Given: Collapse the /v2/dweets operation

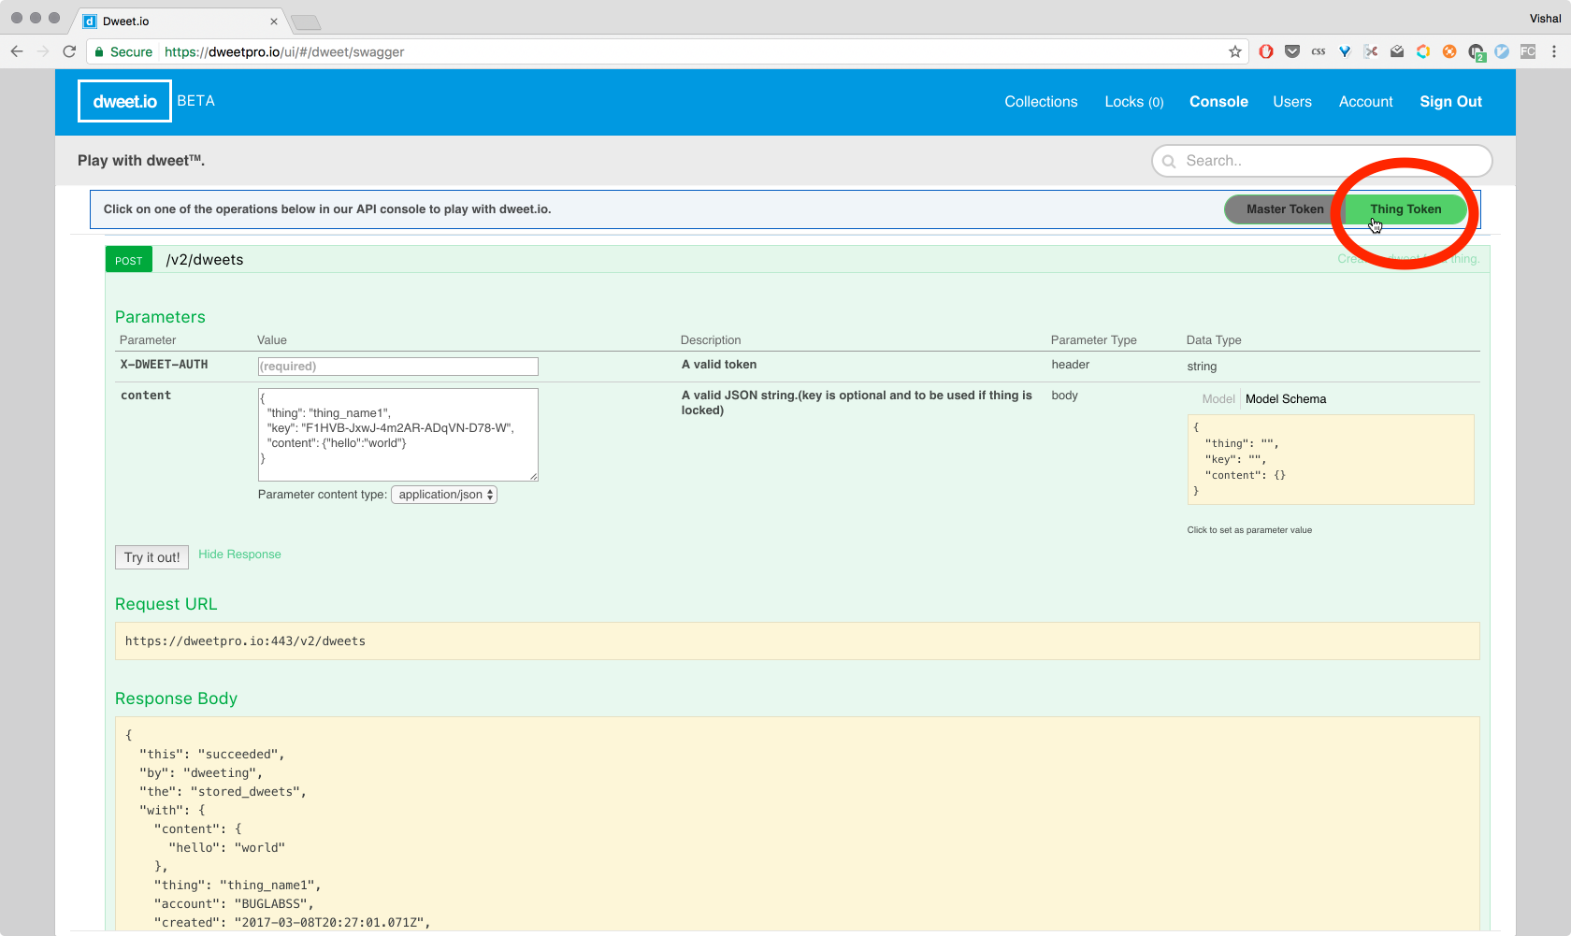Looking at the screenshot, I should point(205,260).
